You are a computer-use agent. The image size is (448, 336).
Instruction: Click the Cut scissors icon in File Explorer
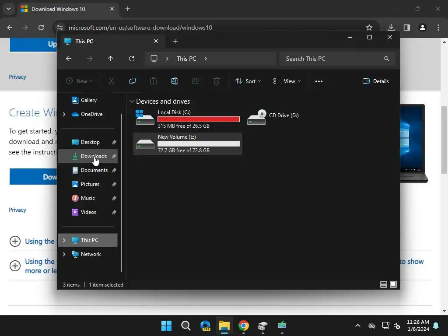(x=112, y=81)
